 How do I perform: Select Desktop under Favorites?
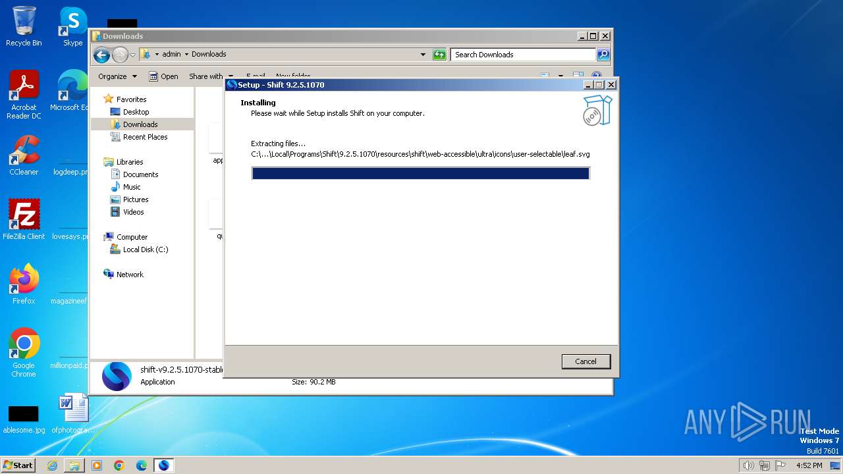136,112
